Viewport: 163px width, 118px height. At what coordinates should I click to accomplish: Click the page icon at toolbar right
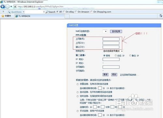(161, 16)
